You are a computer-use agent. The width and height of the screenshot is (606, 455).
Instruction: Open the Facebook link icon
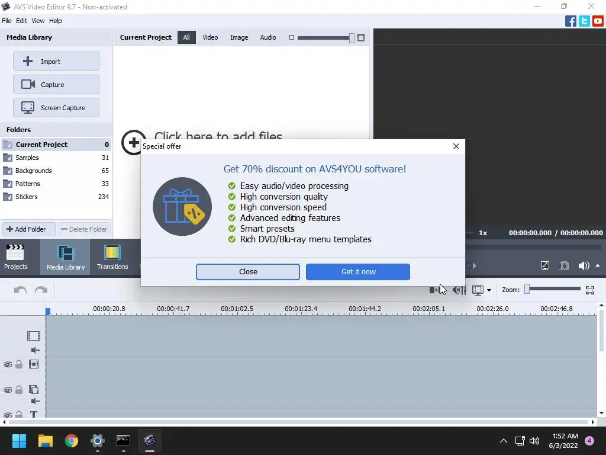(x=570, y=21)
